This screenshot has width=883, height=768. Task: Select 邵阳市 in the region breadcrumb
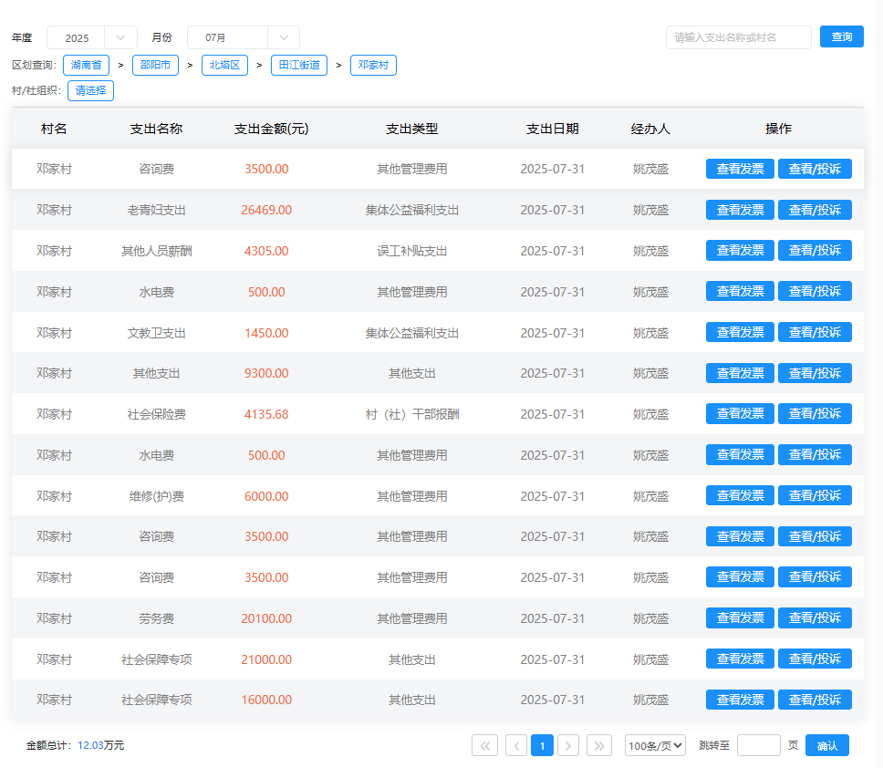coord(155,66)
